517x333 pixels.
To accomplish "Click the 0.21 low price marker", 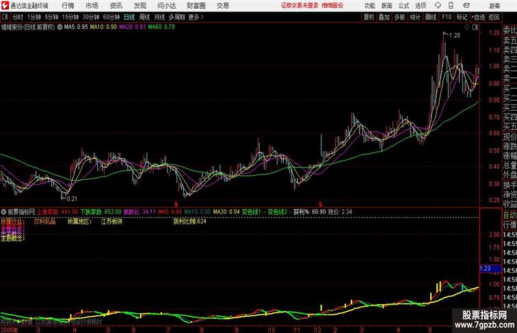I will pyautogui.click(x=72, y=199).
